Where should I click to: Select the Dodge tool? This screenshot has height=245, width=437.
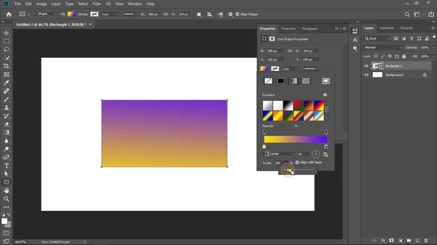pos(6,149)
